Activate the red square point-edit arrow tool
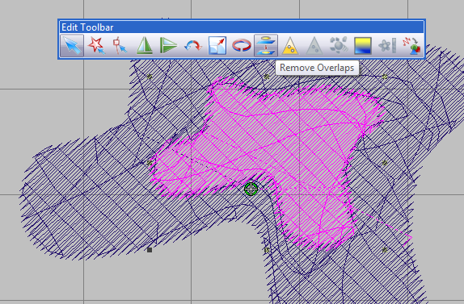The image size is (464, 304). (x=120, y=46)
